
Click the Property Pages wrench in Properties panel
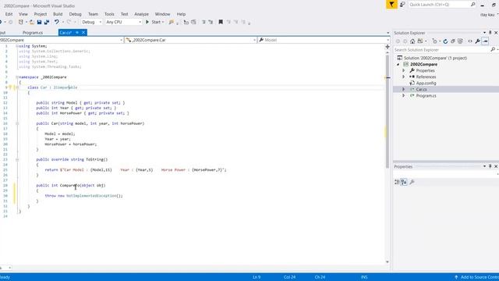tap(412, 182)
